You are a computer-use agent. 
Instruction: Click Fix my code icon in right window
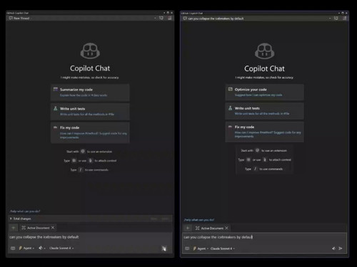(230, 127)
